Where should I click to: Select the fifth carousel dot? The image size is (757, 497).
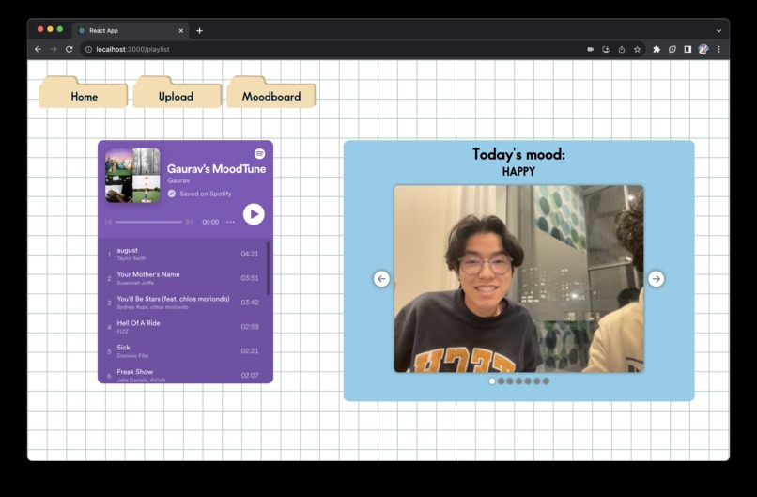point(528,381)
